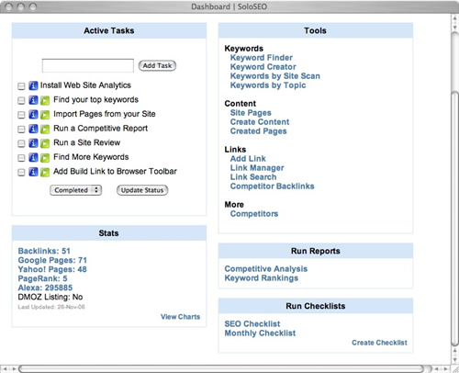View Competitor Backlinks

click(x=272, y=186)
